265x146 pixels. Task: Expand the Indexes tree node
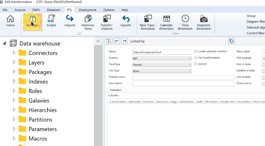coord(14,81)
